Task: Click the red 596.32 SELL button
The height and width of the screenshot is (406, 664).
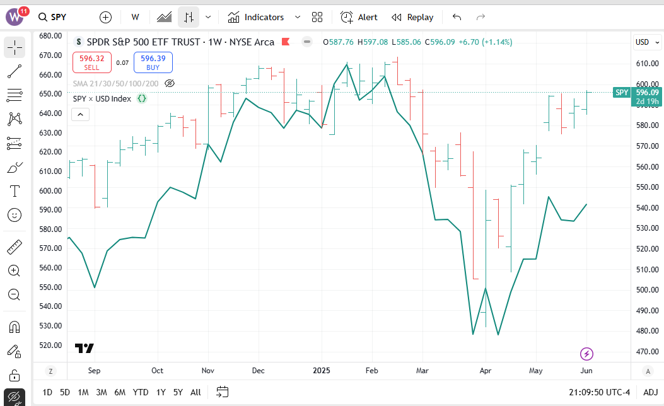Action: pos(92,62)
